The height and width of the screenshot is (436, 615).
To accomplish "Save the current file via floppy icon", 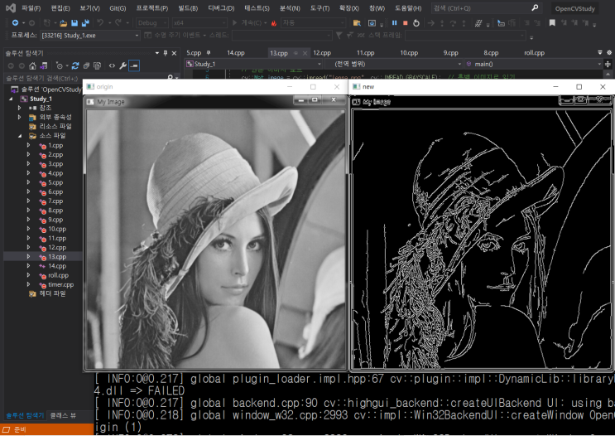I will pos(74,23).
